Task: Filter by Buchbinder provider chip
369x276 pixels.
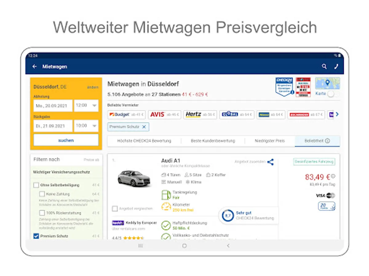Action: coord(306,115)
